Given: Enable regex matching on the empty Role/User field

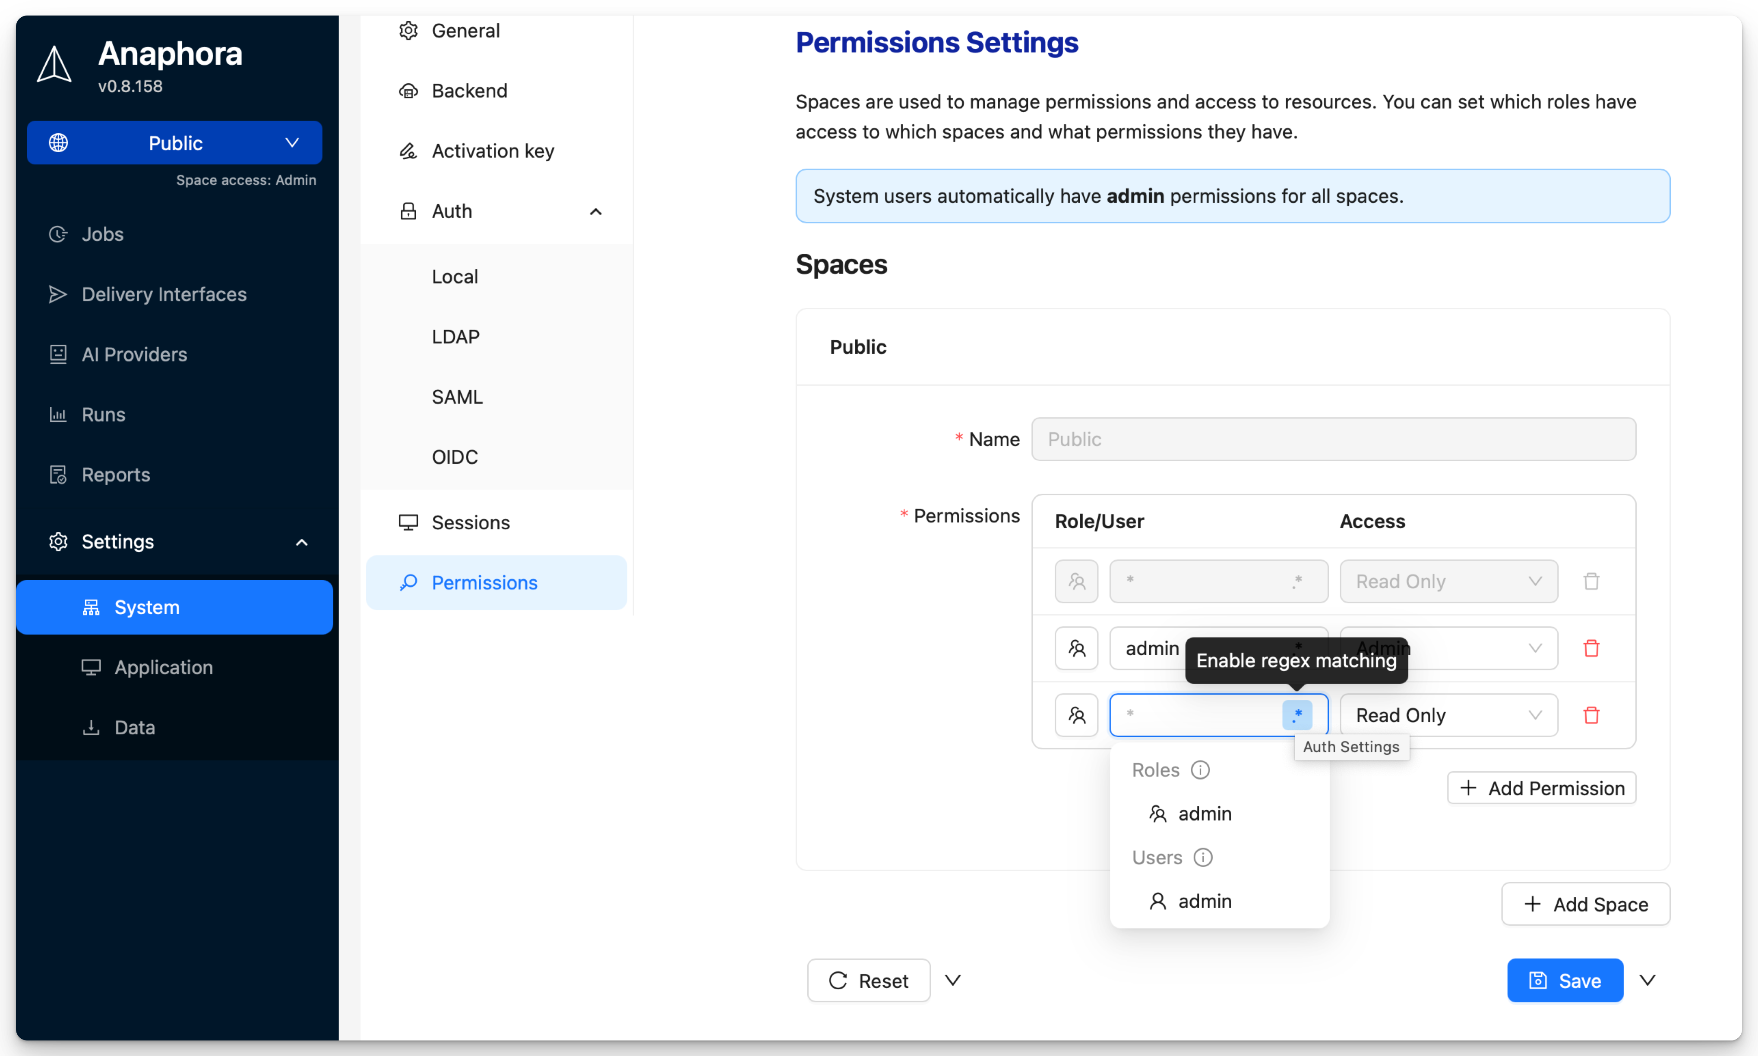Looking at the screenshot, I should [1297, 715].
